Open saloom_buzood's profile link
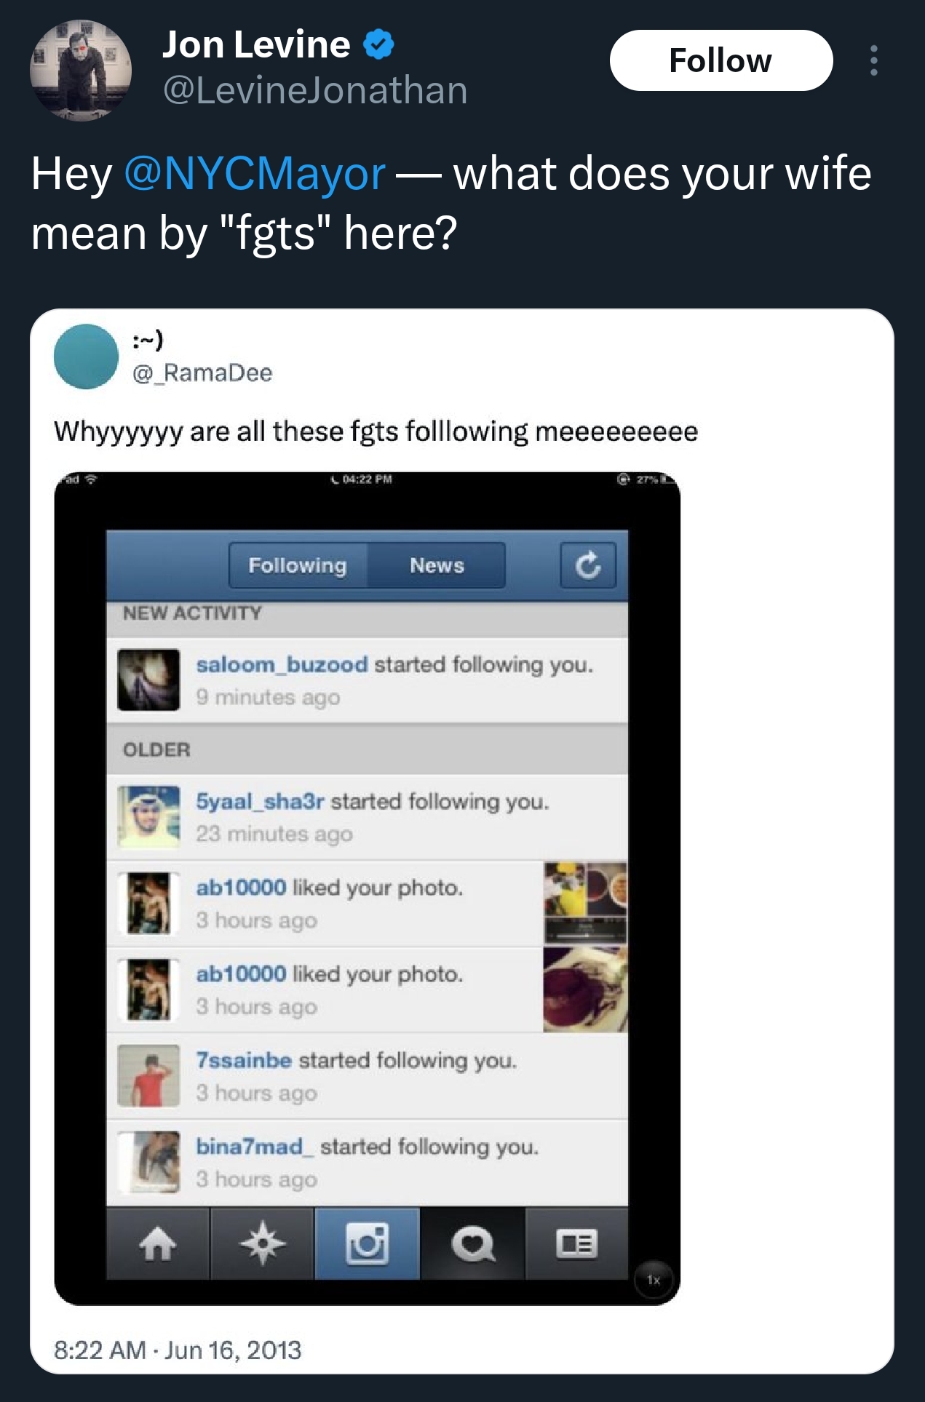This screenshot has height=1402, width=925. pyautogui.click(x=282, y=664)
